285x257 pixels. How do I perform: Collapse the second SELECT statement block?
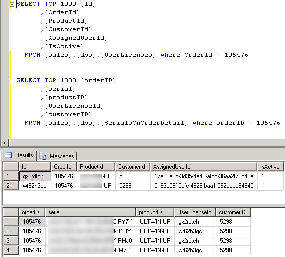tap(12, 81)
